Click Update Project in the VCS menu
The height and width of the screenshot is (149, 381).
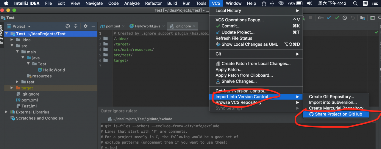pos(256,32)
